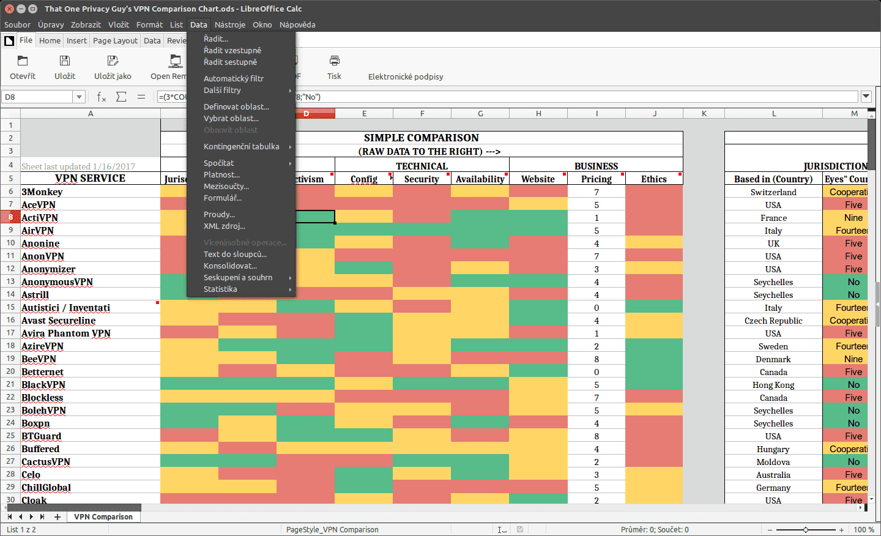Click the zoom out minus icon

(770, 530)
